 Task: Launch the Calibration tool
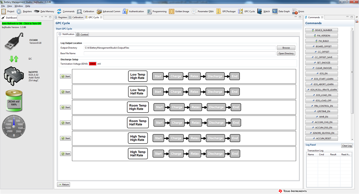coord(86,11)
